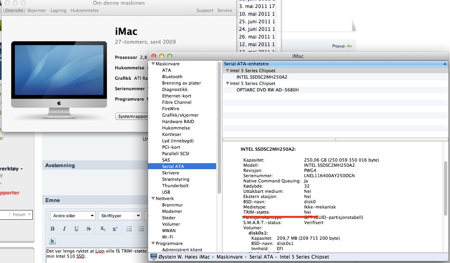Switch to the Hukommelse tab
Viewport: 450px width, 263px height.
point(84,10)
